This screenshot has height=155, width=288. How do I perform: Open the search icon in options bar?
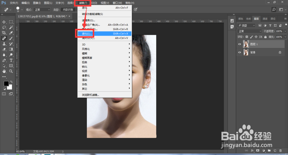(274, 9)
